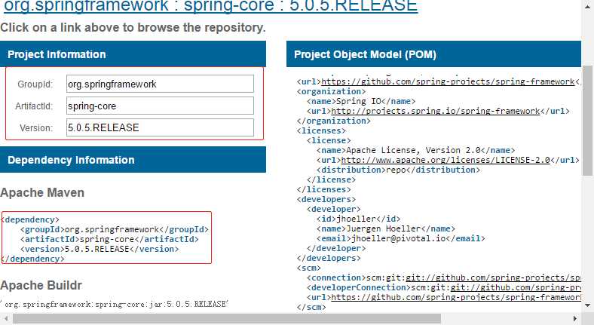The height and width of the screenshot is (325, 594).
Task: Click the GroupId input field
Action: (x=160, y=84)
